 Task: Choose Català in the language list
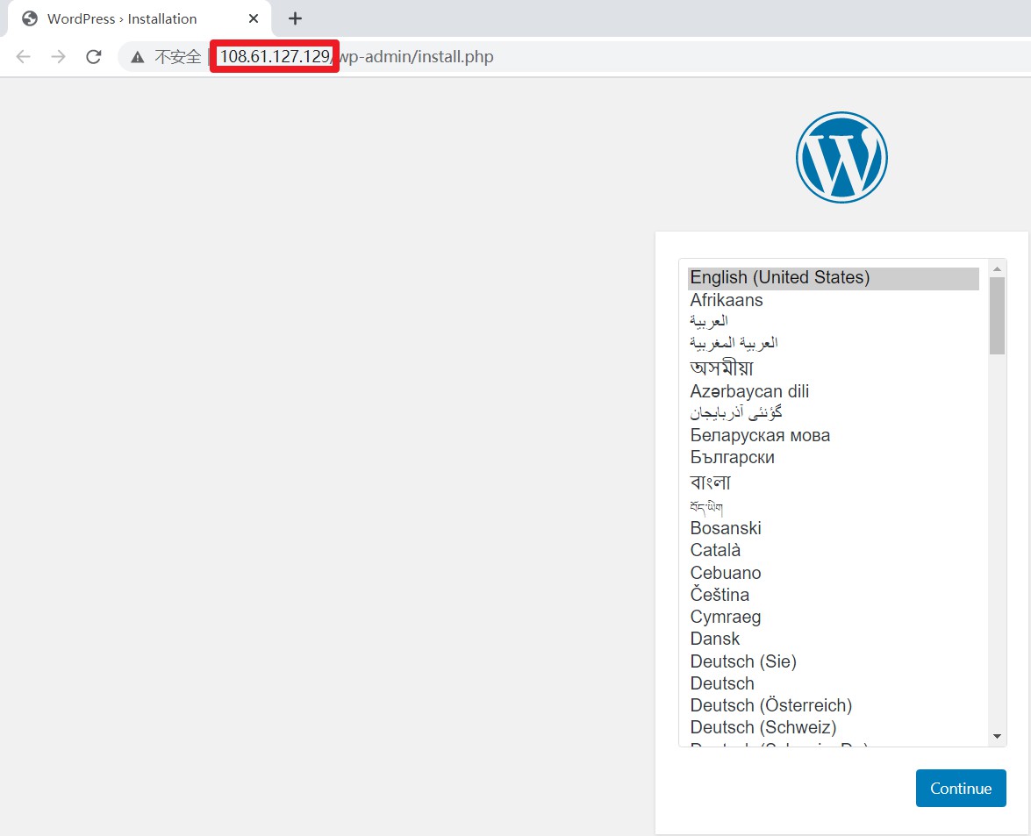[833, 550]
